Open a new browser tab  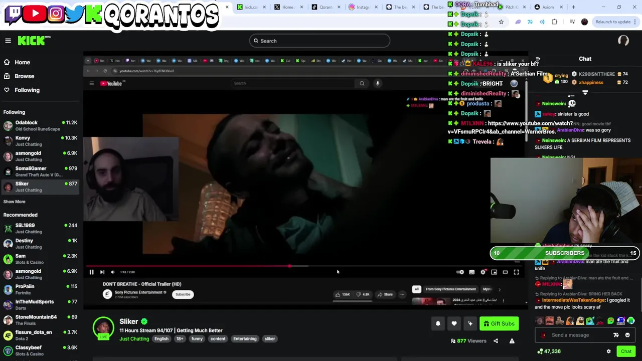tap(573, 7)
